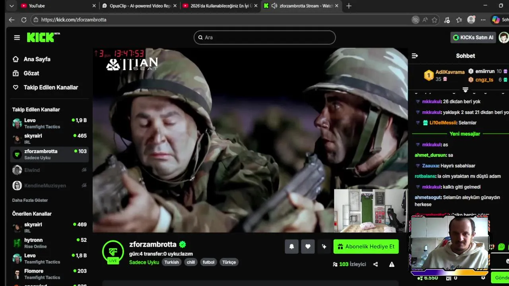Screen dimensions: 509x286
Task: Open the Copilot icon
Action: click(x=495, y=19)
